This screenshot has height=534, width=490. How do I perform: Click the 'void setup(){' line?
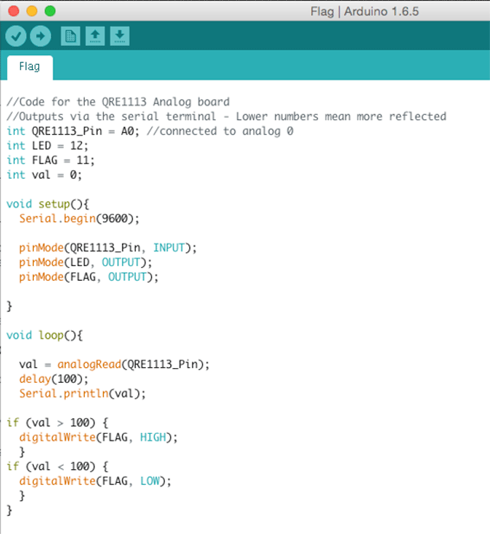48,204
